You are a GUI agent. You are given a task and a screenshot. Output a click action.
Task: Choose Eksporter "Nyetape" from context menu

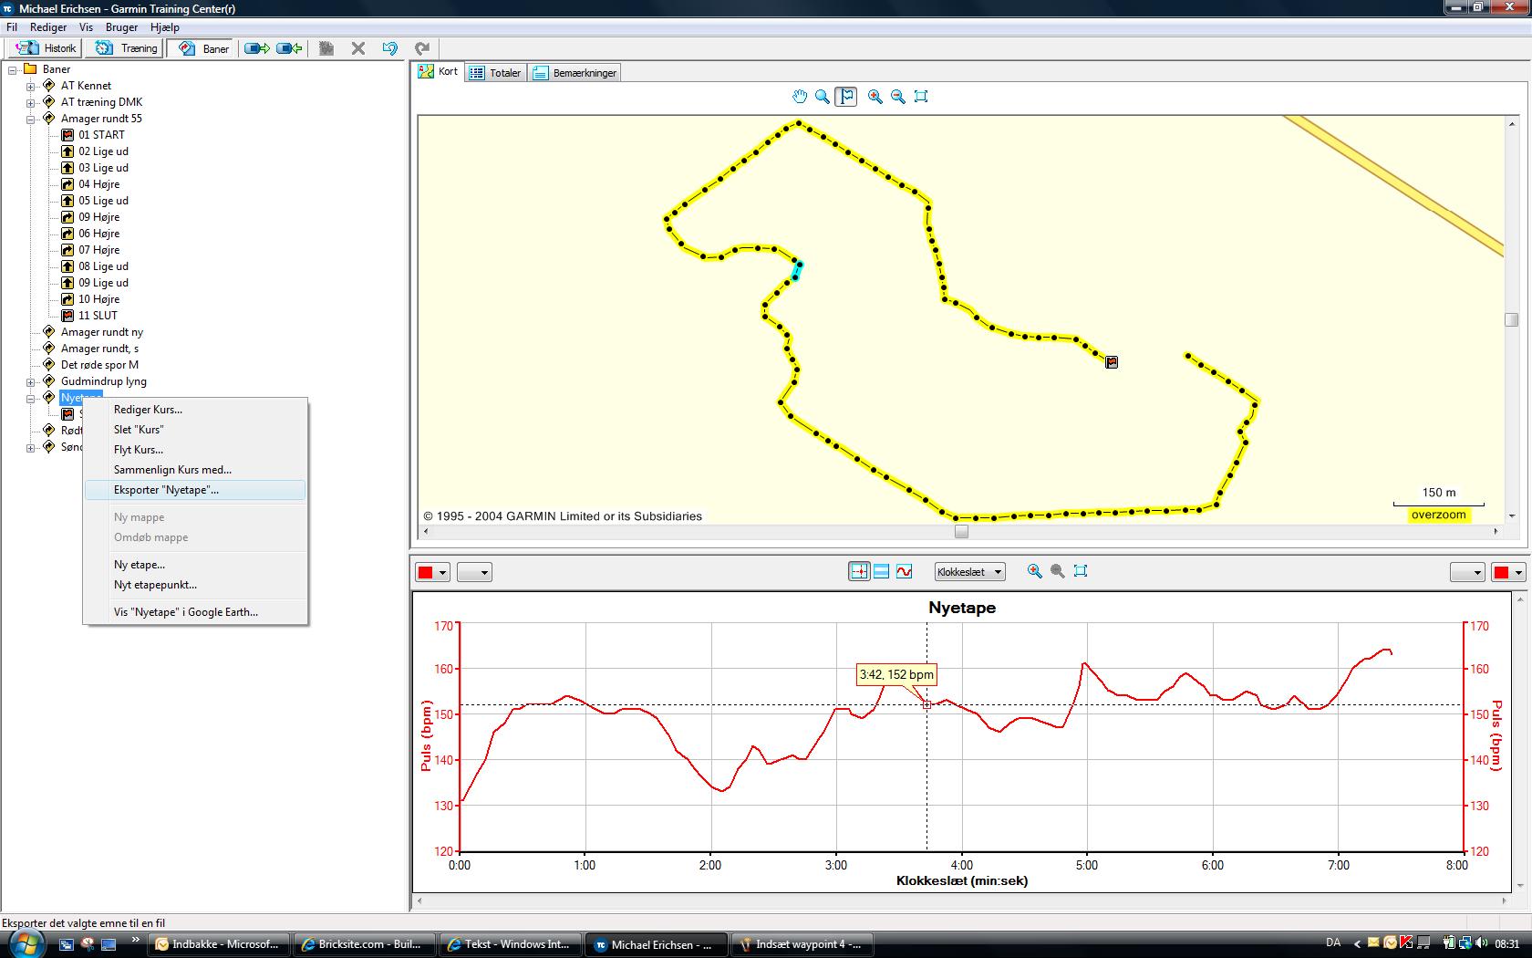coord(166,490)
